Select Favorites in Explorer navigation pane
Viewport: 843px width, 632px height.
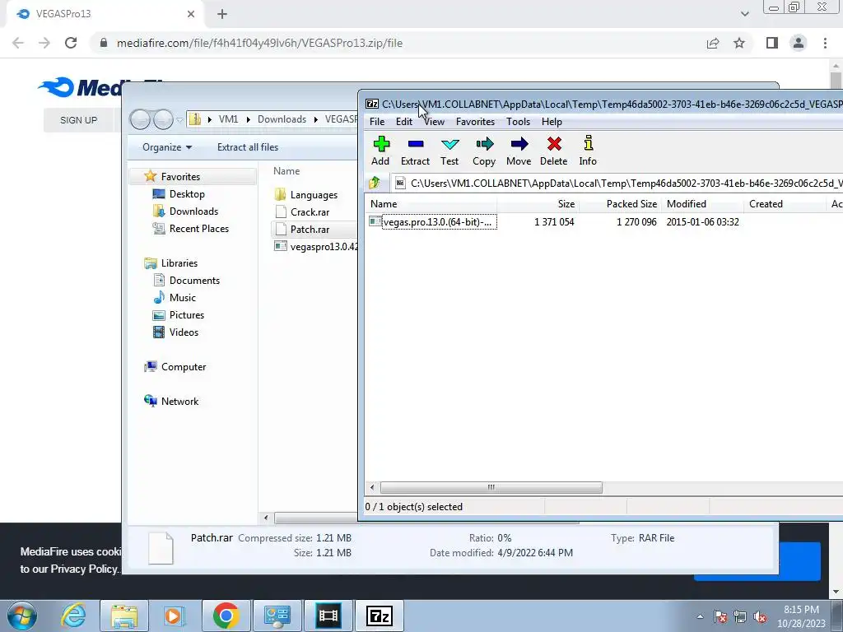pos(180,176)
